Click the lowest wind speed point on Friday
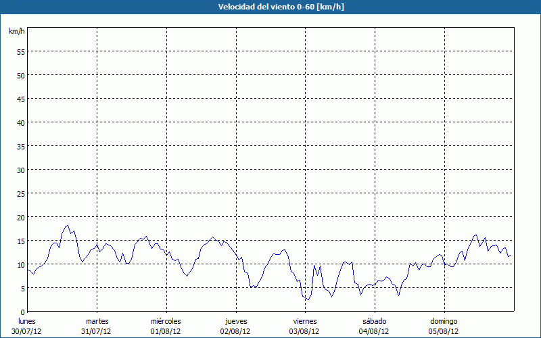Viewport: 541px width, 338px height. [x=308, y=299]
